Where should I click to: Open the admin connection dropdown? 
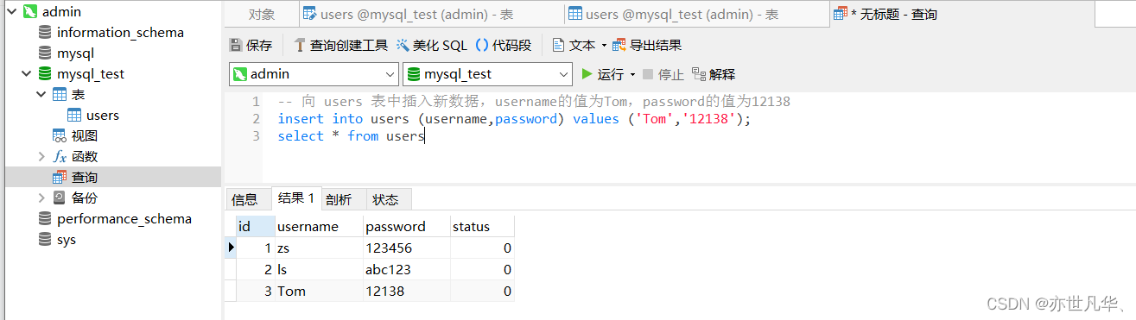[x=389, y=74]
